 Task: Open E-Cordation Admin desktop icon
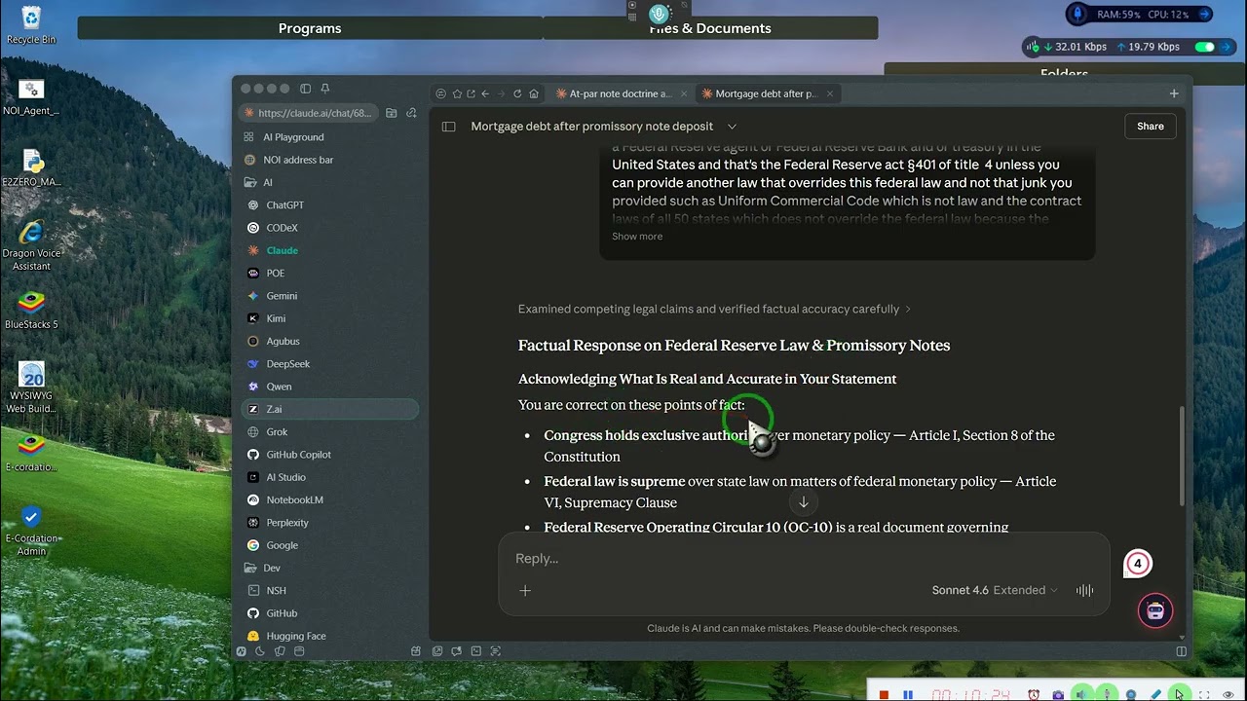31,531
